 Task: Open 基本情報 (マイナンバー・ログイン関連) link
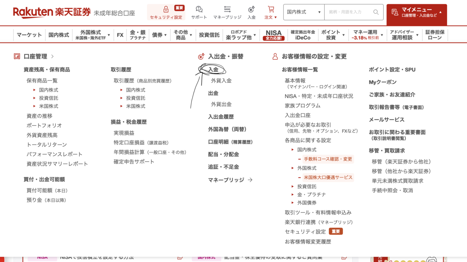[316, 83]
